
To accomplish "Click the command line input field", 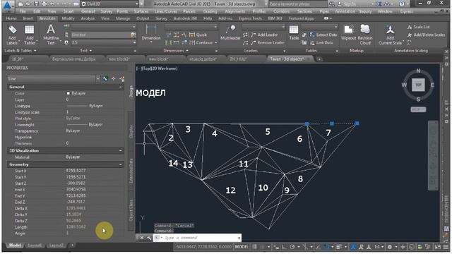I will (x=198, y=238).
